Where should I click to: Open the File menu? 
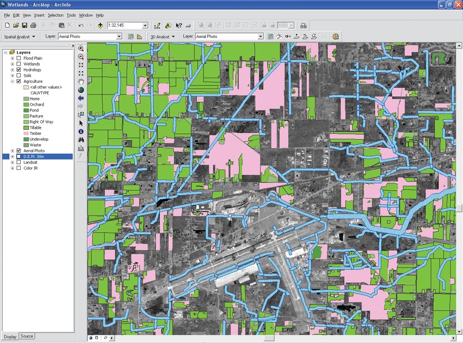[7, 15]
